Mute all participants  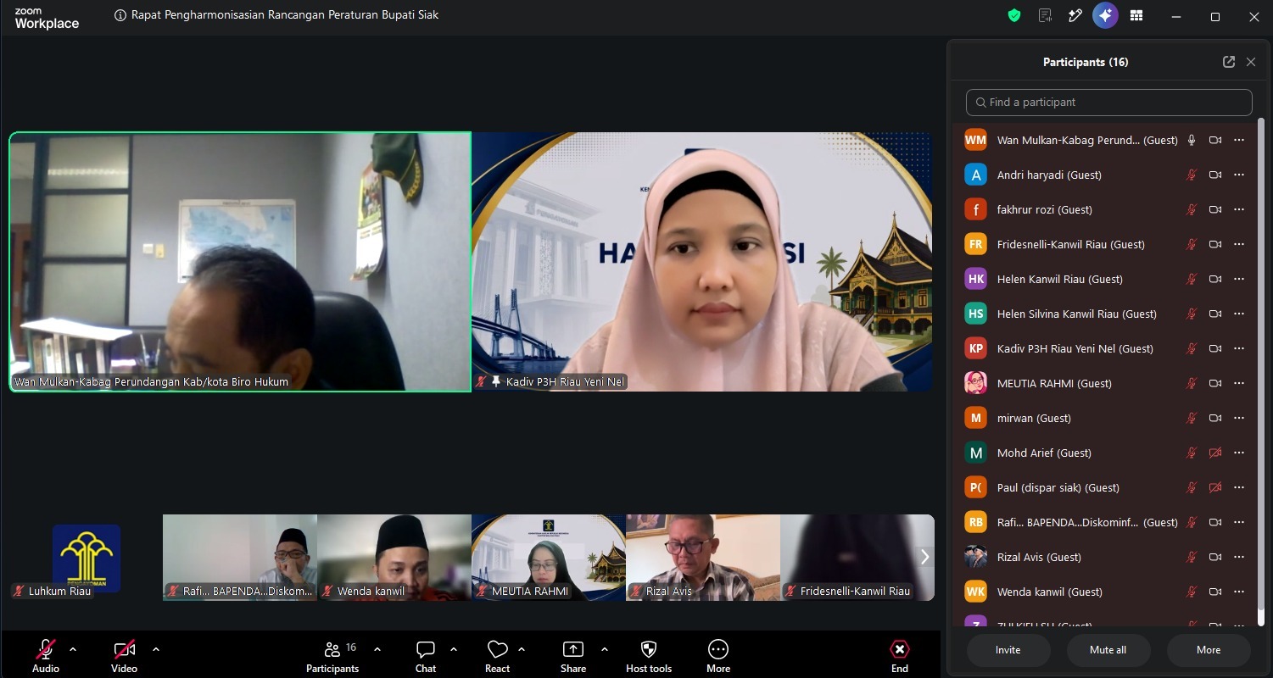[x=1108, y=650]
